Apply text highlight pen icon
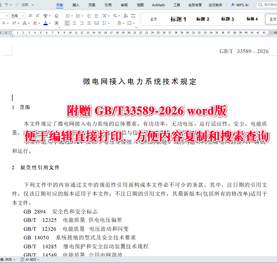This screenshot has height=263, width=277. click(x=35, y=23)
